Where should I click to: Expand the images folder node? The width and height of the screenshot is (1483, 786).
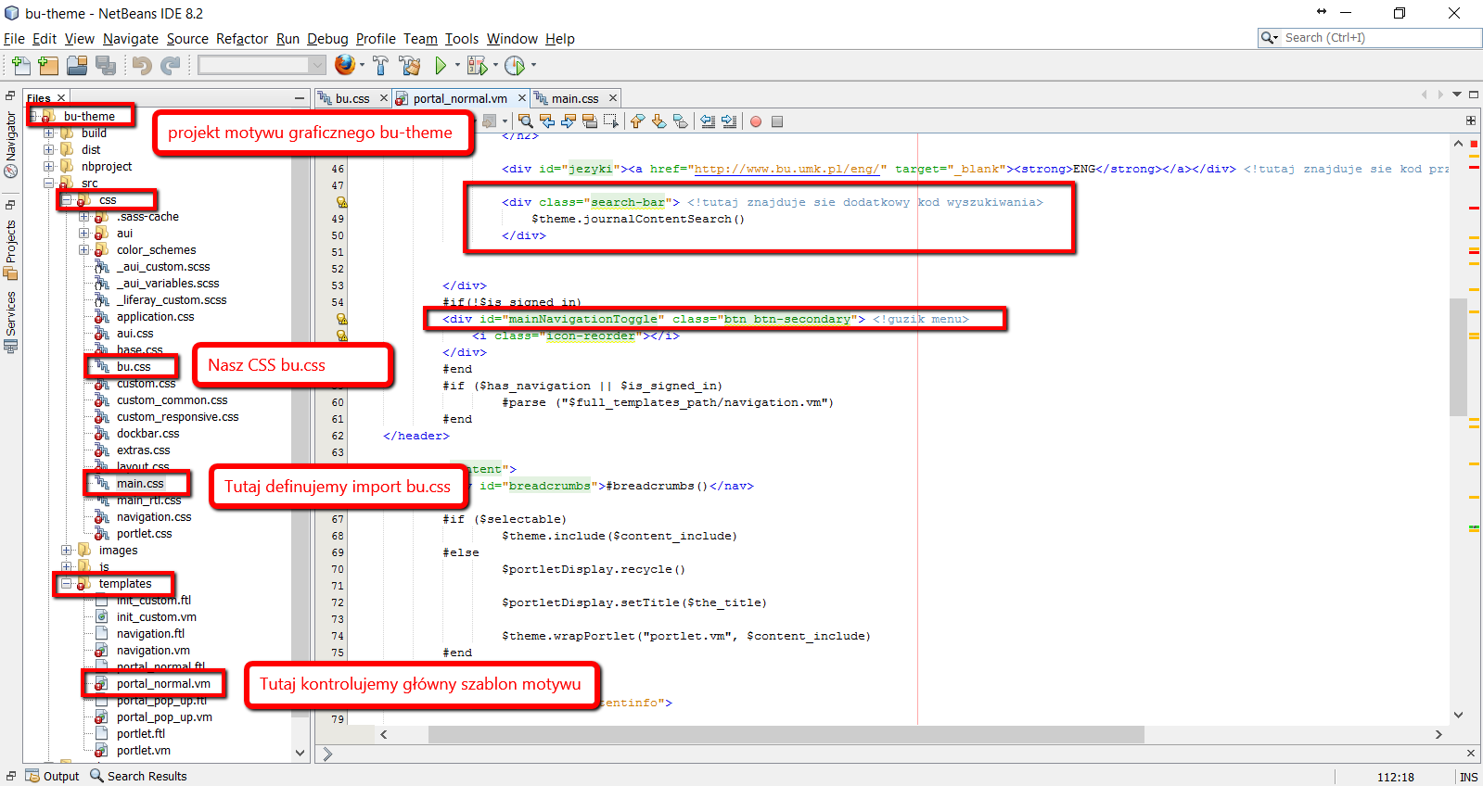coord(67,551)
